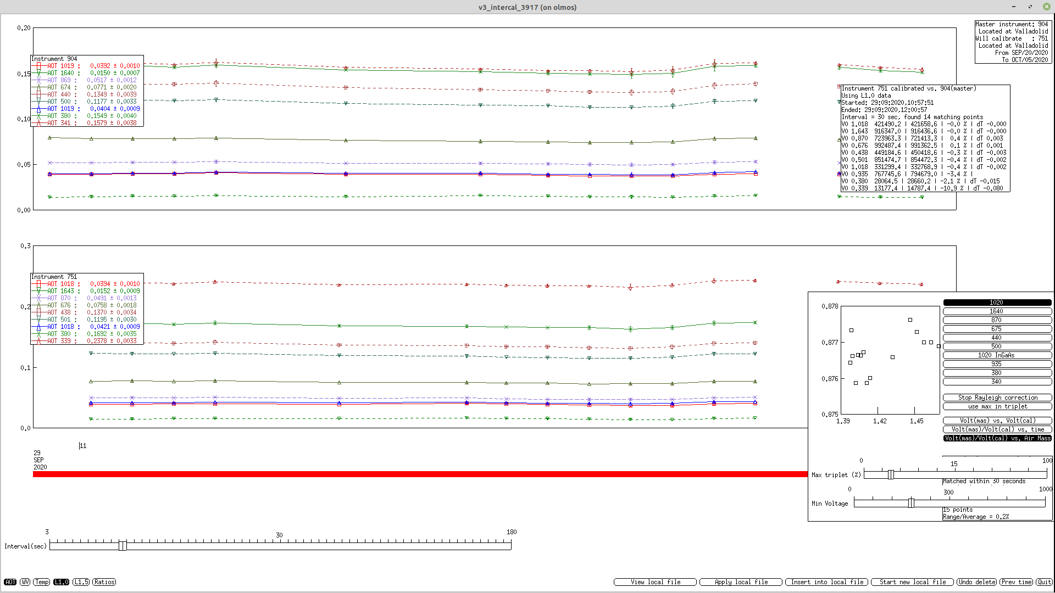The image size is (1055, 593).
Task: Click 'Will calibrate : 751' text
Action: point(1012,38)
